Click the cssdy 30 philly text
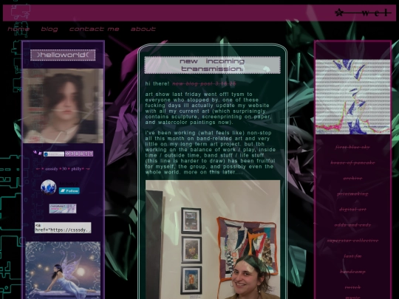This screenshot has height=299, width=399. pos(63,169)
